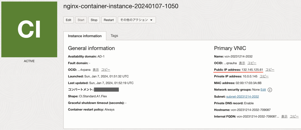The image size is (301, 130).
Task: Copy the instance OCID under General information
Action: (106, 70)
